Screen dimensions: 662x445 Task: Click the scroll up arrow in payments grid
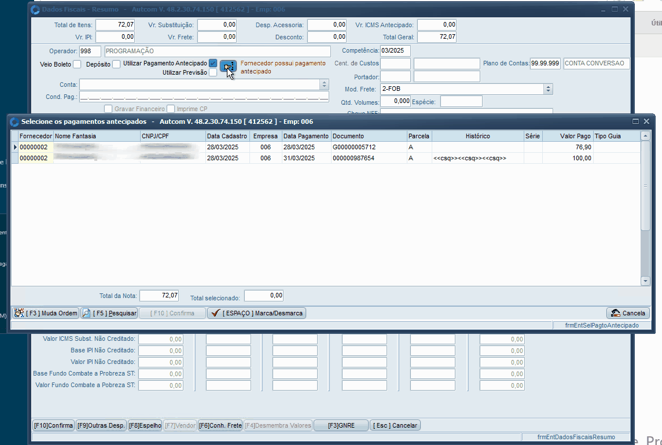(645, 136)
